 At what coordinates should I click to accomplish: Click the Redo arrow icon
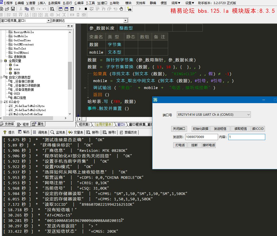38,9
